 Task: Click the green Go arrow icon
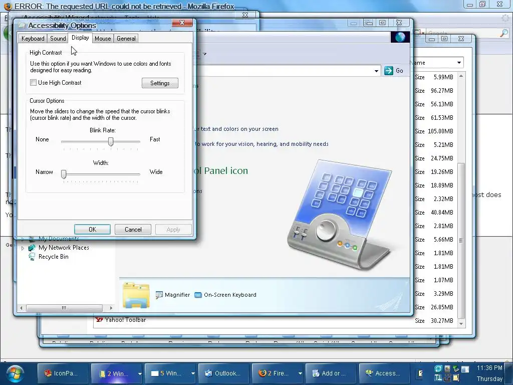point(389,70)
